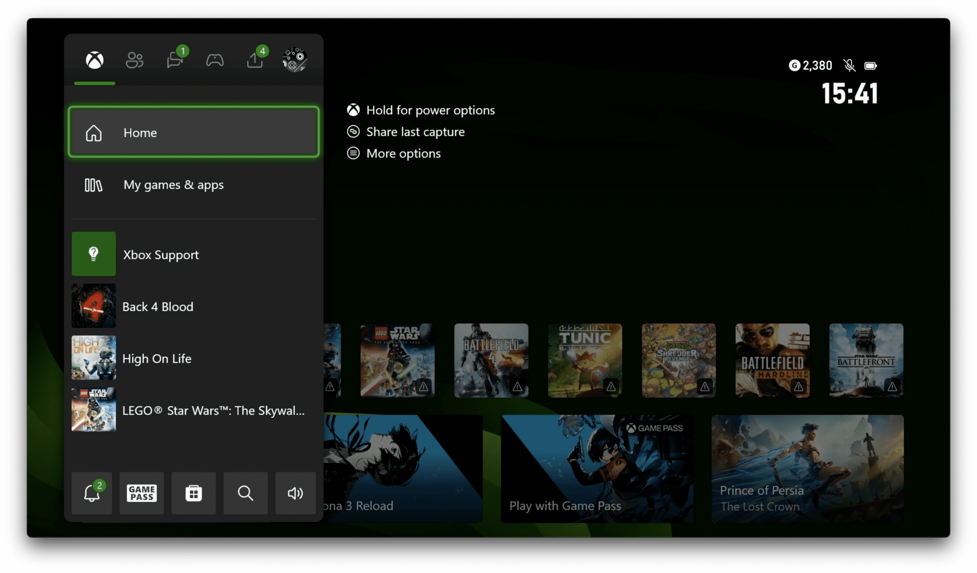977x573 pixels.
Task: Open notifications from the bell icon
Action: pos(92,493)
